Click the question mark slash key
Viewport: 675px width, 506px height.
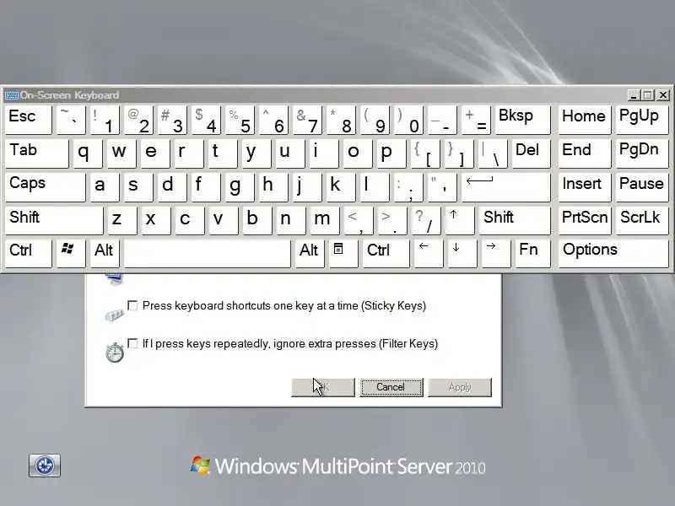pos(426,221)
